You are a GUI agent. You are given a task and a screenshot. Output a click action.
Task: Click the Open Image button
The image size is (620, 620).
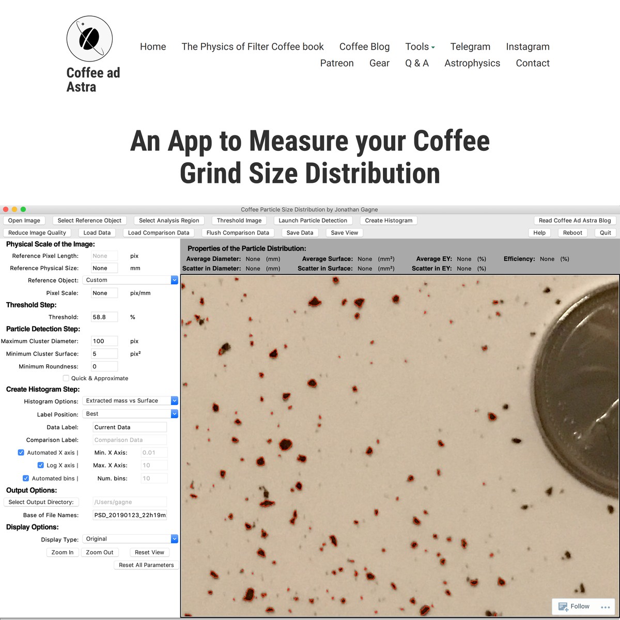24,220
